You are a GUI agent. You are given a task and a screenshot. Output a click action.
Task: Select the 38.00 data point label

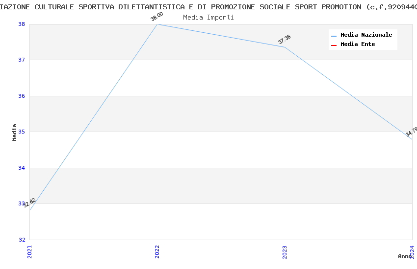[157, 17]
